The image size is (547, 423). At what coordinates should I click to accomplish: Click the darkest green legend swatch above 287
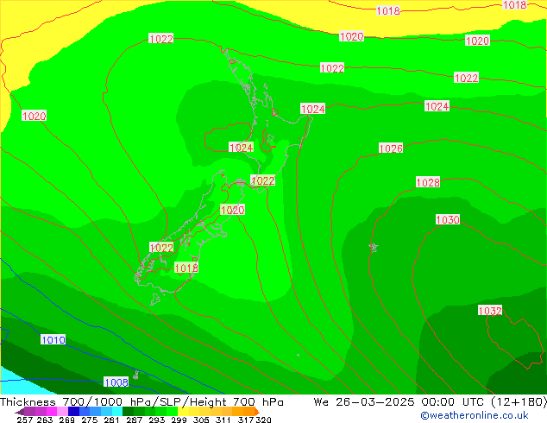128,412
